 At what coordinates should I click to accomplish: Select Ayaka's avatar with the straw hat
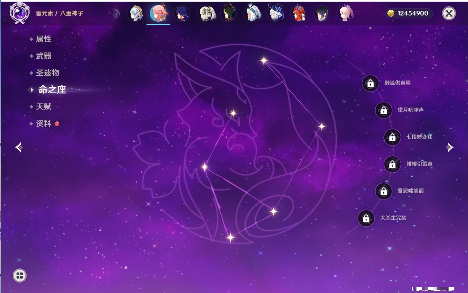(x=136, y=13)
